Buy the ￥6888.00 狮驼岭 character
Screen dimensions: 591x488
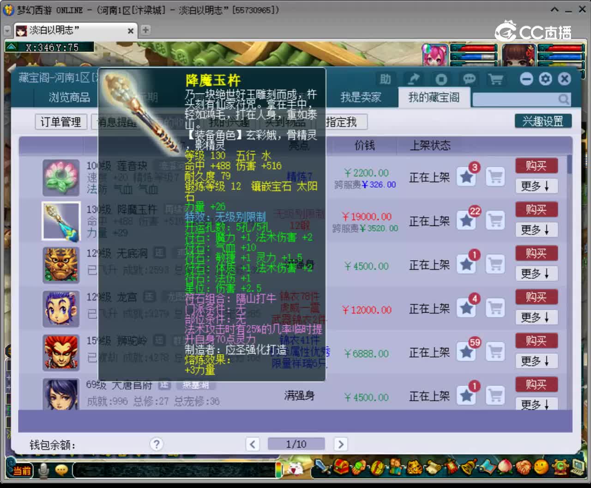tap(536, 341)
